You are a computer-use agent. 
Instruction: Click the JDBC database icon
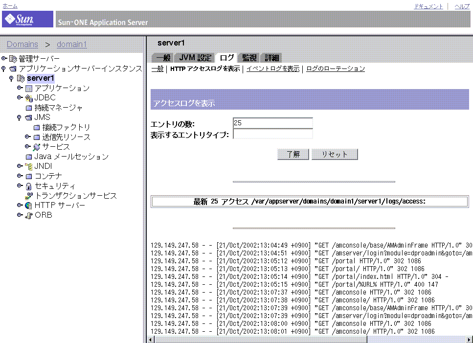[29, 98]
